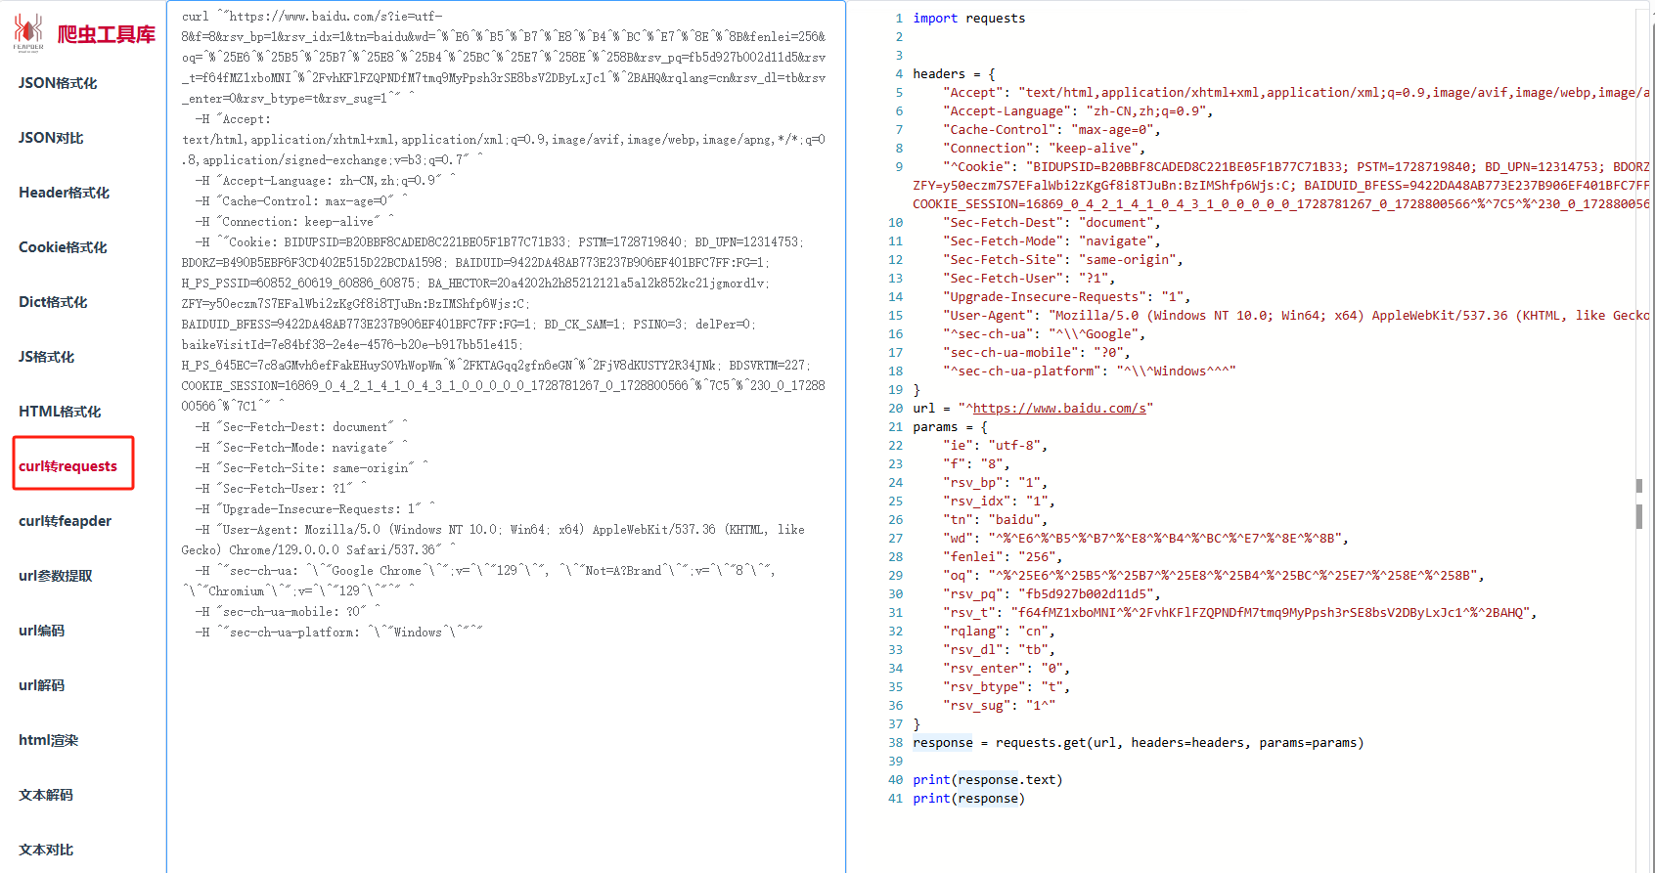Click the "User-Agent" header line in code
The image size is (1655, 873).
click(1296, 316)
